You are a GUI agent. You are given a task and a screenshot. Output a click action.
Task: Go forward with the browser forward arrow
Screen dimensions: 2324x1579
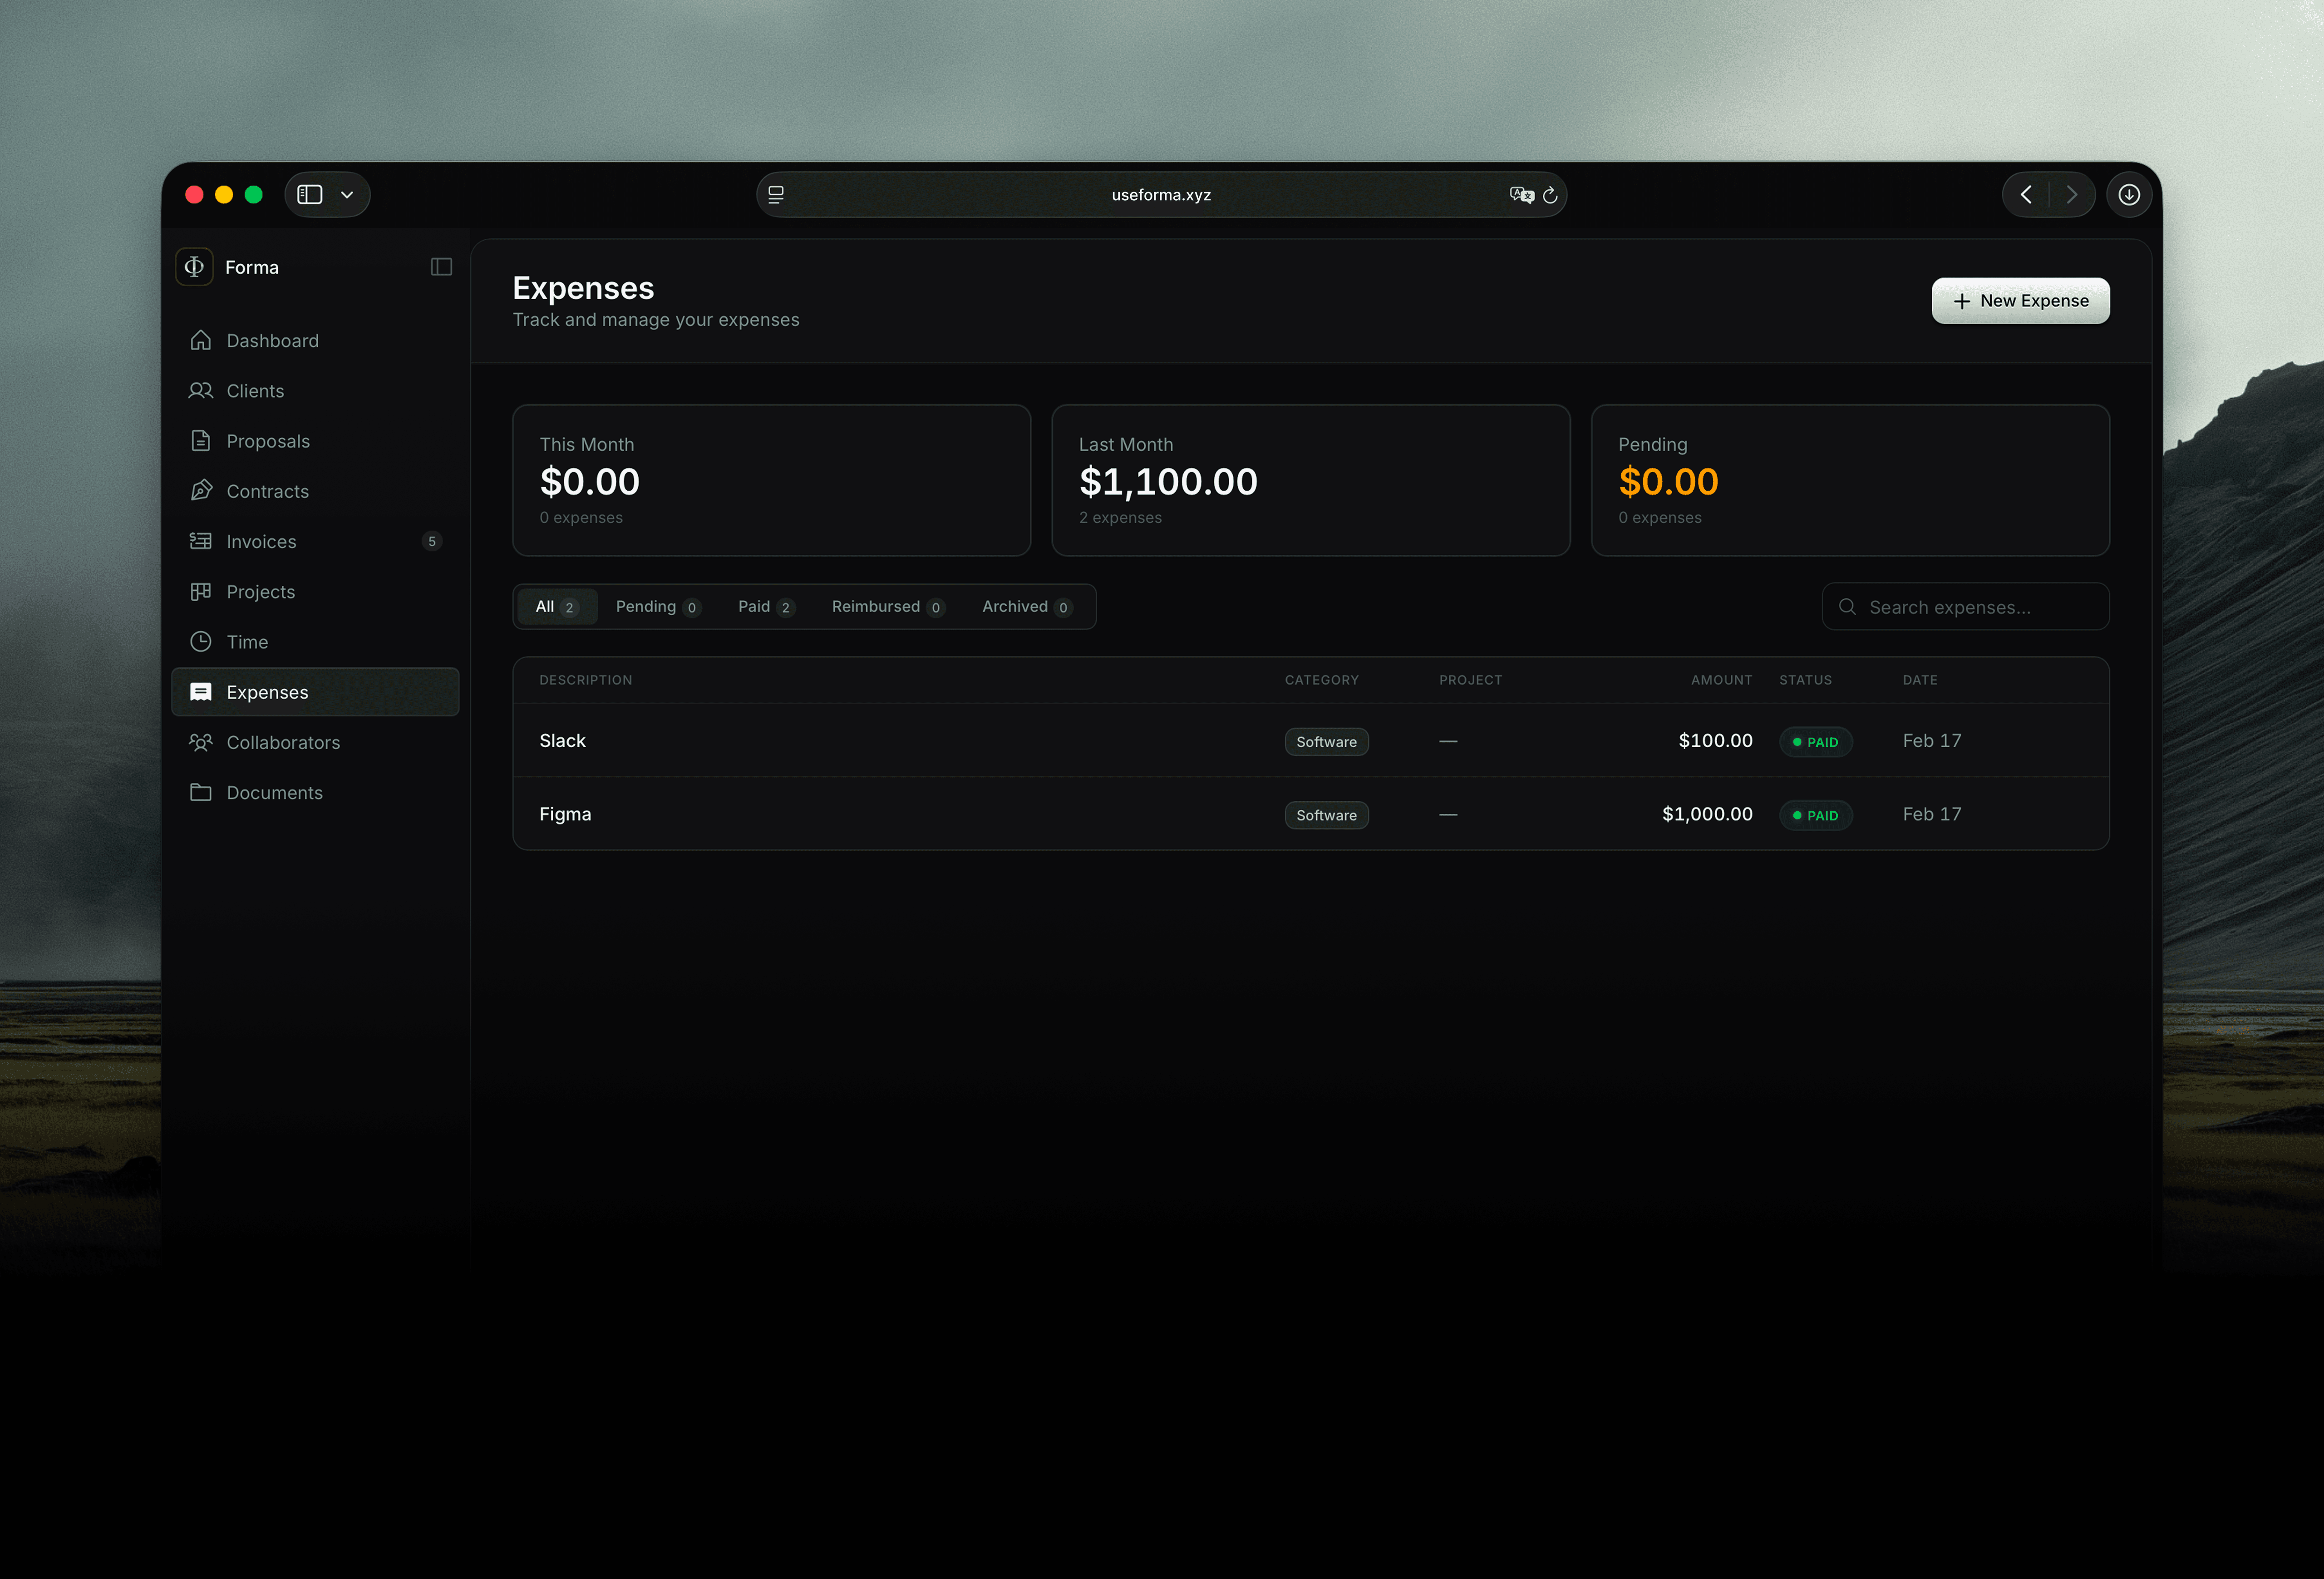point(2071,195)
